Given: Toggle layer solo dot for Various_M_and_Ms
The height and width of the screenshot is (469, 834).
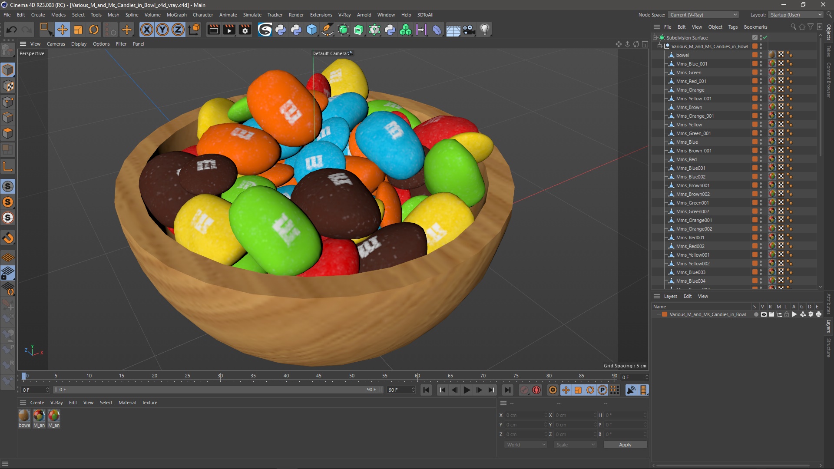Looking at the screenshot, I should [x=756, y=314].
